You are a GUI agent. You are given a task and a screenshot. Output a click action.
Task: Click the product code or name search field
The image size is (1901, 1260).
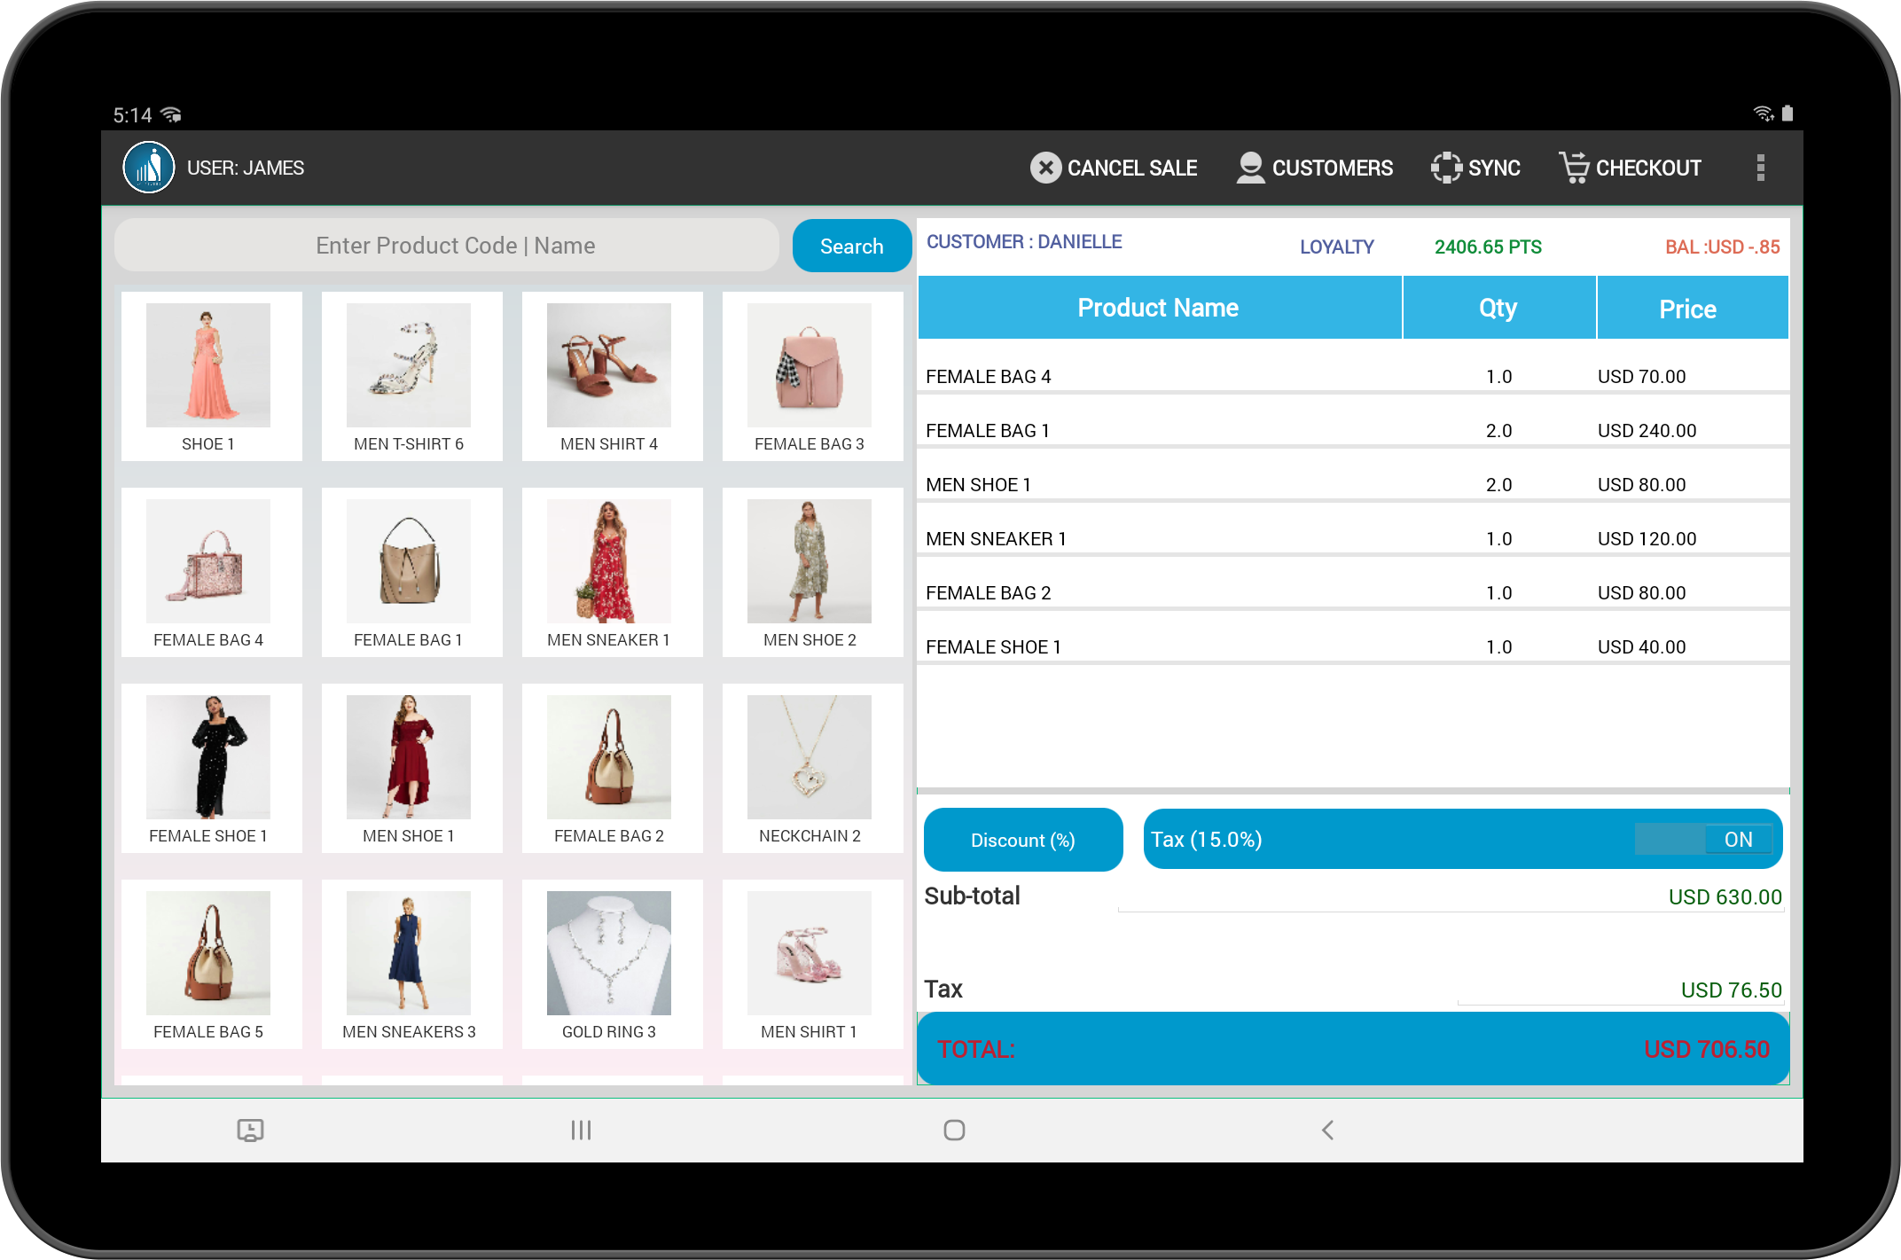click(x=447, y=246)
